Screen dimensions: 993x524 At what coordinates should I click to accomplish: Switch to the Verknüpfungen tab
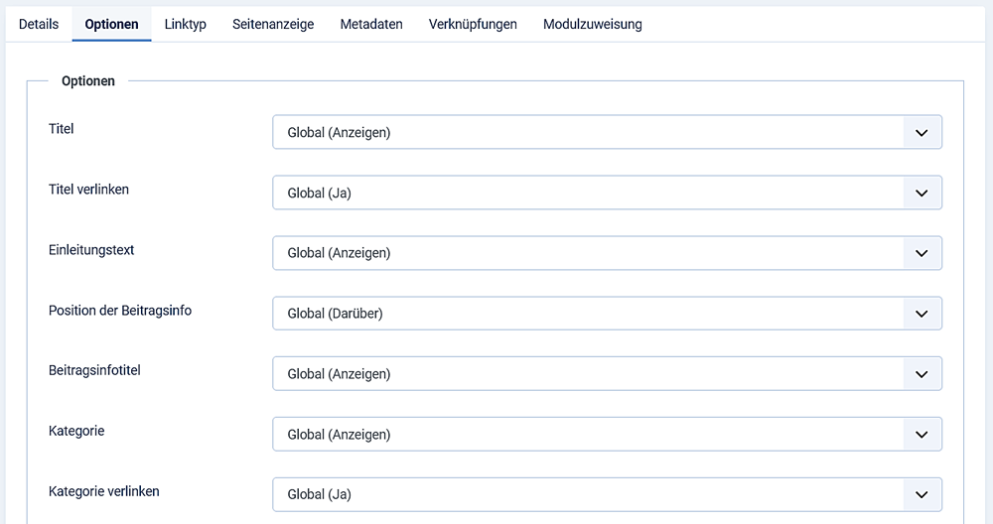(473, 24)
